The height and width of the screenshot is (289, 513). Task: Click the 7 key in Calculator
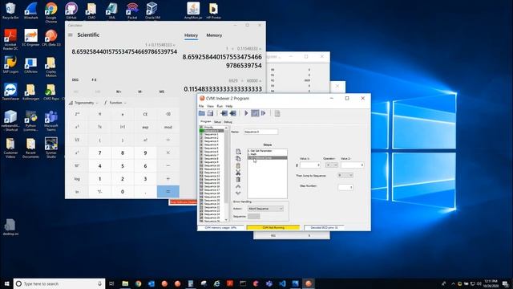click(99, 153)
